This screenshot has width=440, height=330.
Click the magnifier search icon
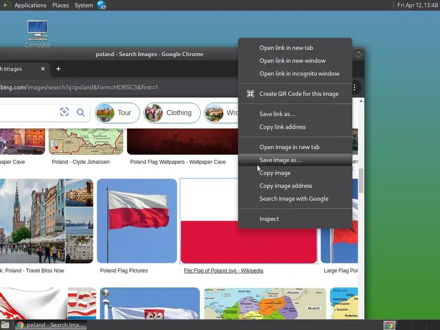point(80,113)
